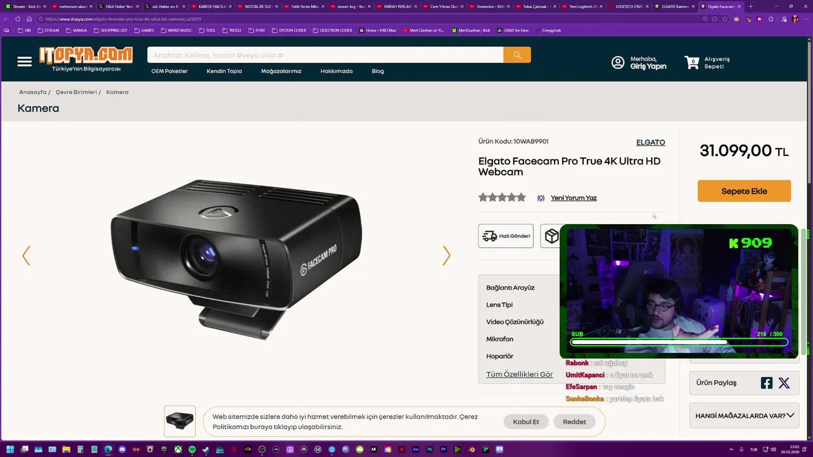Image resolution: width=813 pixels, height=457 pixels.
Task: Open the OEM Paketler menu
Action: (x=170, y=71)
